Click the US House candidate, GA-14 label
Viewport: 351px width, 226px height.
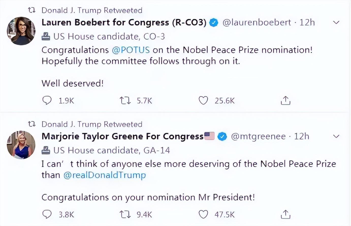click(111, 150)
